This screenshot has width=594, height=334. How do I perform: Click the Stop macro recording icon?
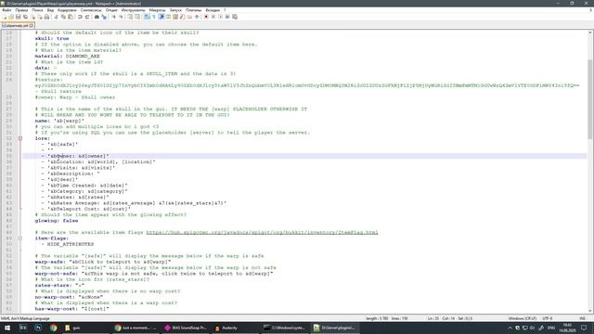click(213, 17)
